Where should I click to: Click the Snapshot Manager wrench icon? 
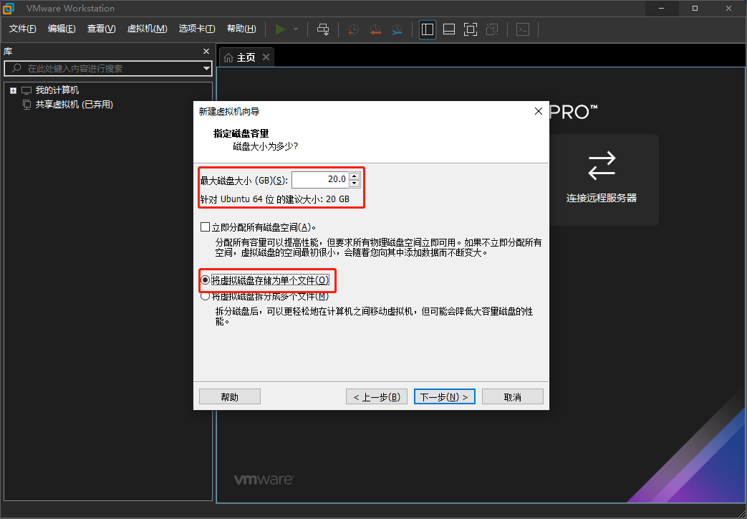click(x=397, y=29)
